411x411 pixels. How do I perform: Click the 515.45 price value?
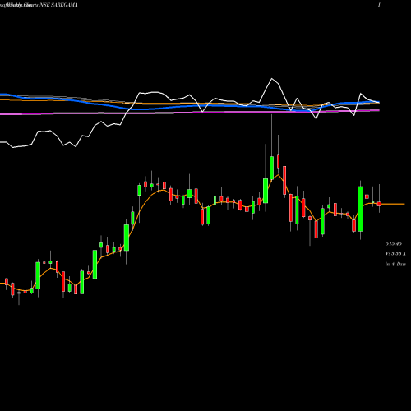(x=394, y=243)
